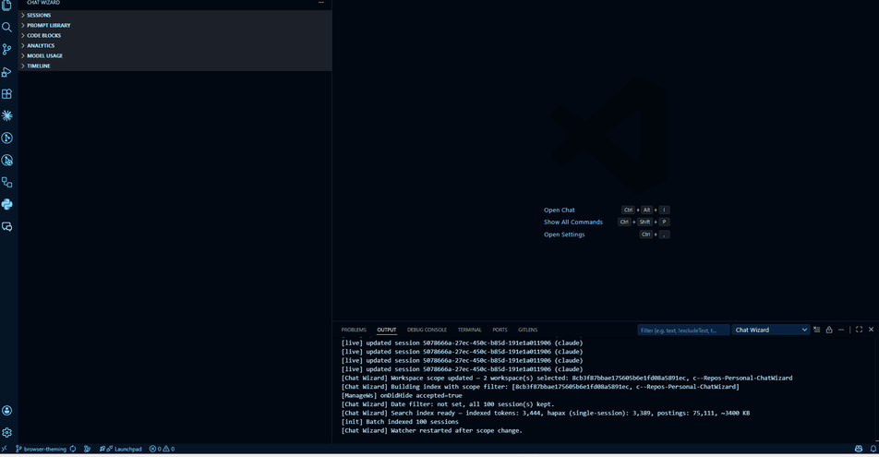Open Launchpad from the status bar

point(121,449)
